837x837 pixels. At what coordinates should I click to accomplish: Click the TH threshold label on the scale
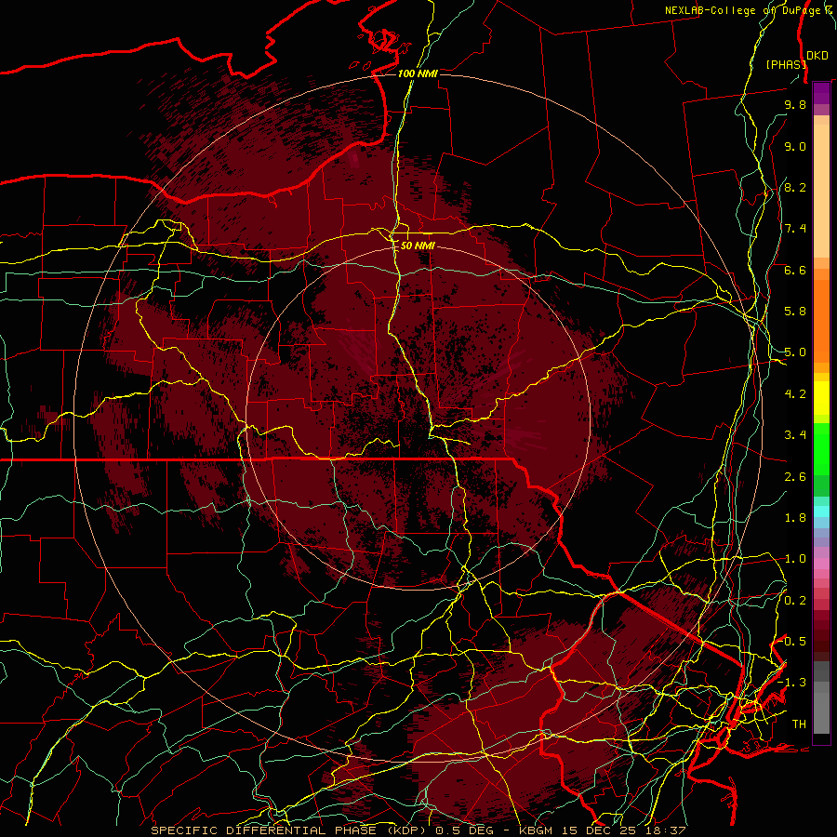tap(799, 724)
